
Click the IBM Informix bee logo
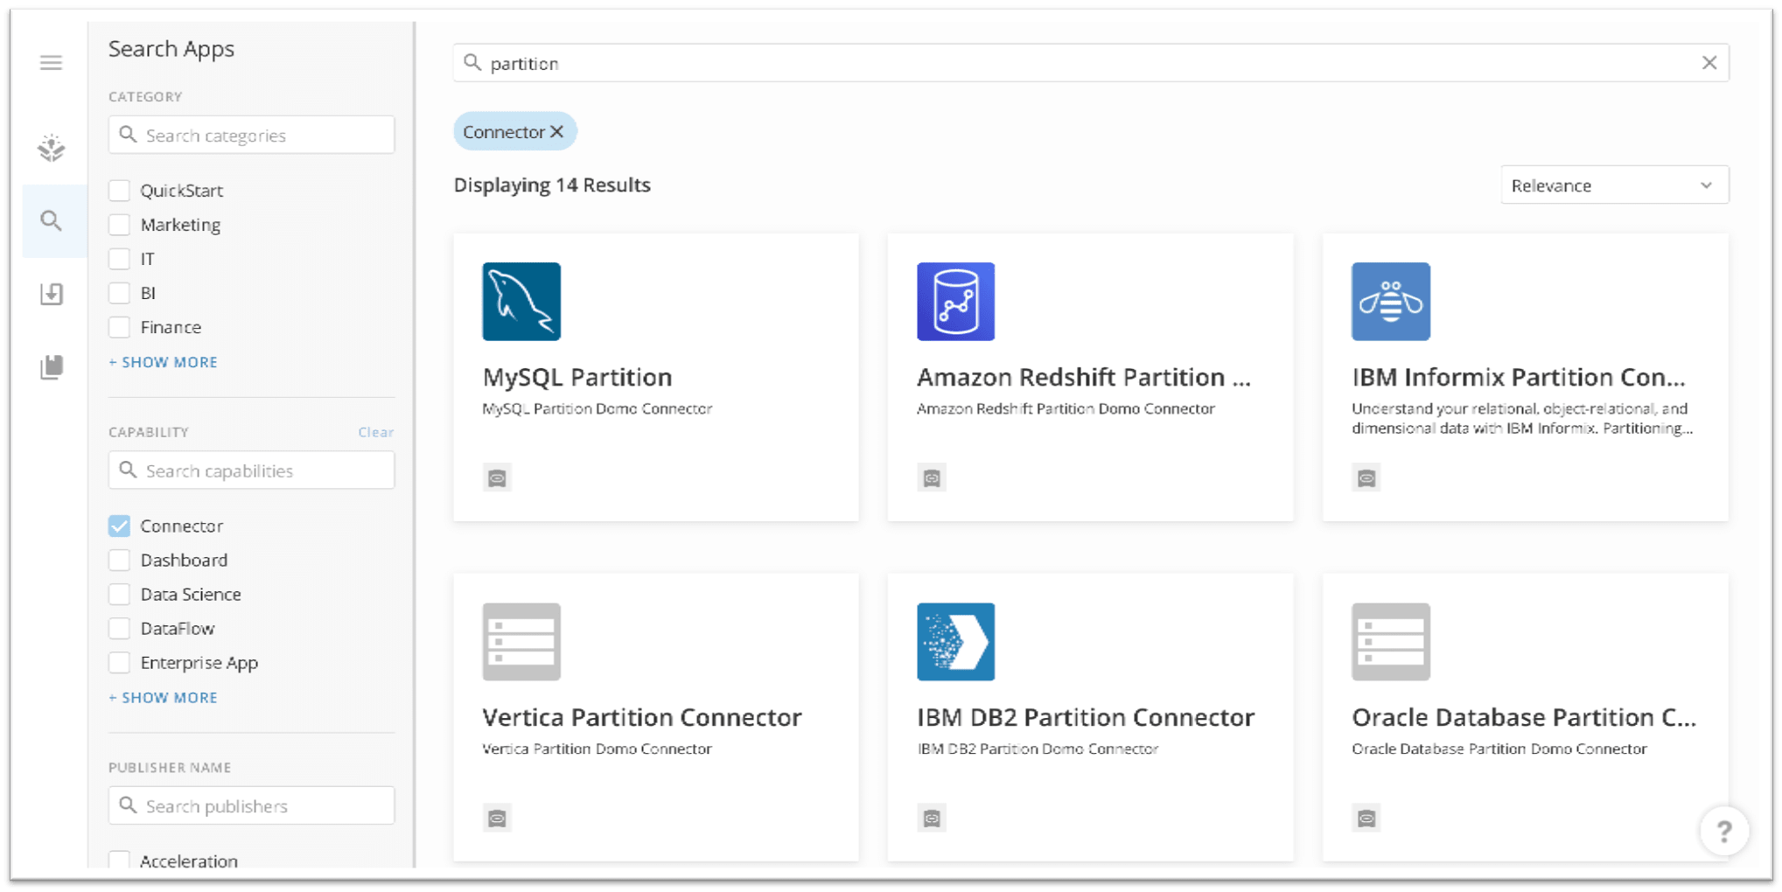1390,302
